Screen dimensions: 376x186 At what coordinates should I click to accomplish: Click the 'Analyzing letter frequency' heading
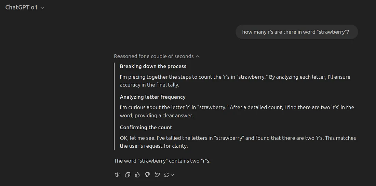coord(152,97)
